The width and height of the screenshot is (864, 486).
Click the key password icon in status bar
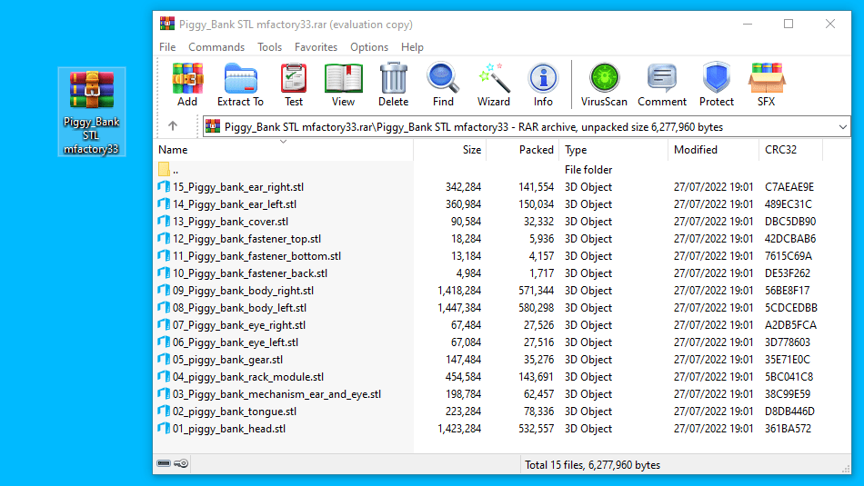181,463
